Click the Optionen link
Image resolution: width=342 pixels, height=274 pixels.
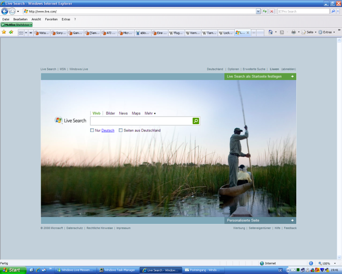tap(233, 69)
